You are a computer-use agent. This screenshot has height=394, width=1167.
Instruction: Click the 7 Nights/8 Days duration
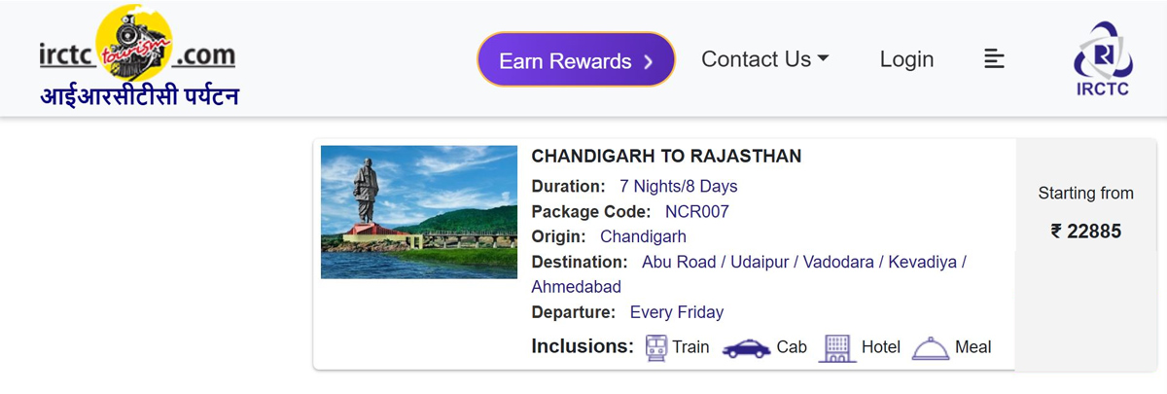tap(678, 186)
